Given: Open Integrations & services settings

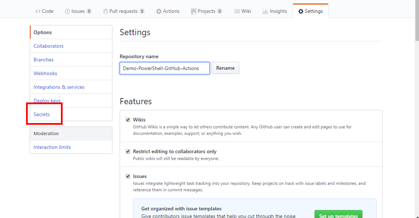Looking at the screenshot, I should click(71, 87).
